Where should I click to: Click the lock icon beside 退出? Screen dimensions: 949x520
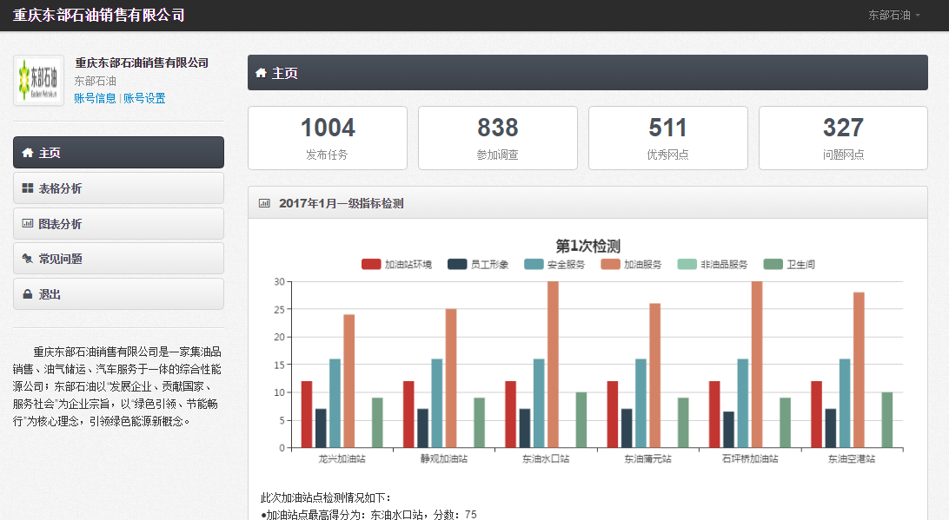pyautogui.click(x=27, y=294)
